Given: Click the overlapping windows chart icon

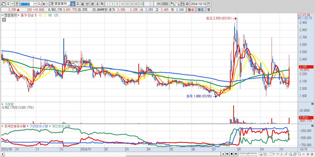Looking at the screenshot, I should 265,154.
